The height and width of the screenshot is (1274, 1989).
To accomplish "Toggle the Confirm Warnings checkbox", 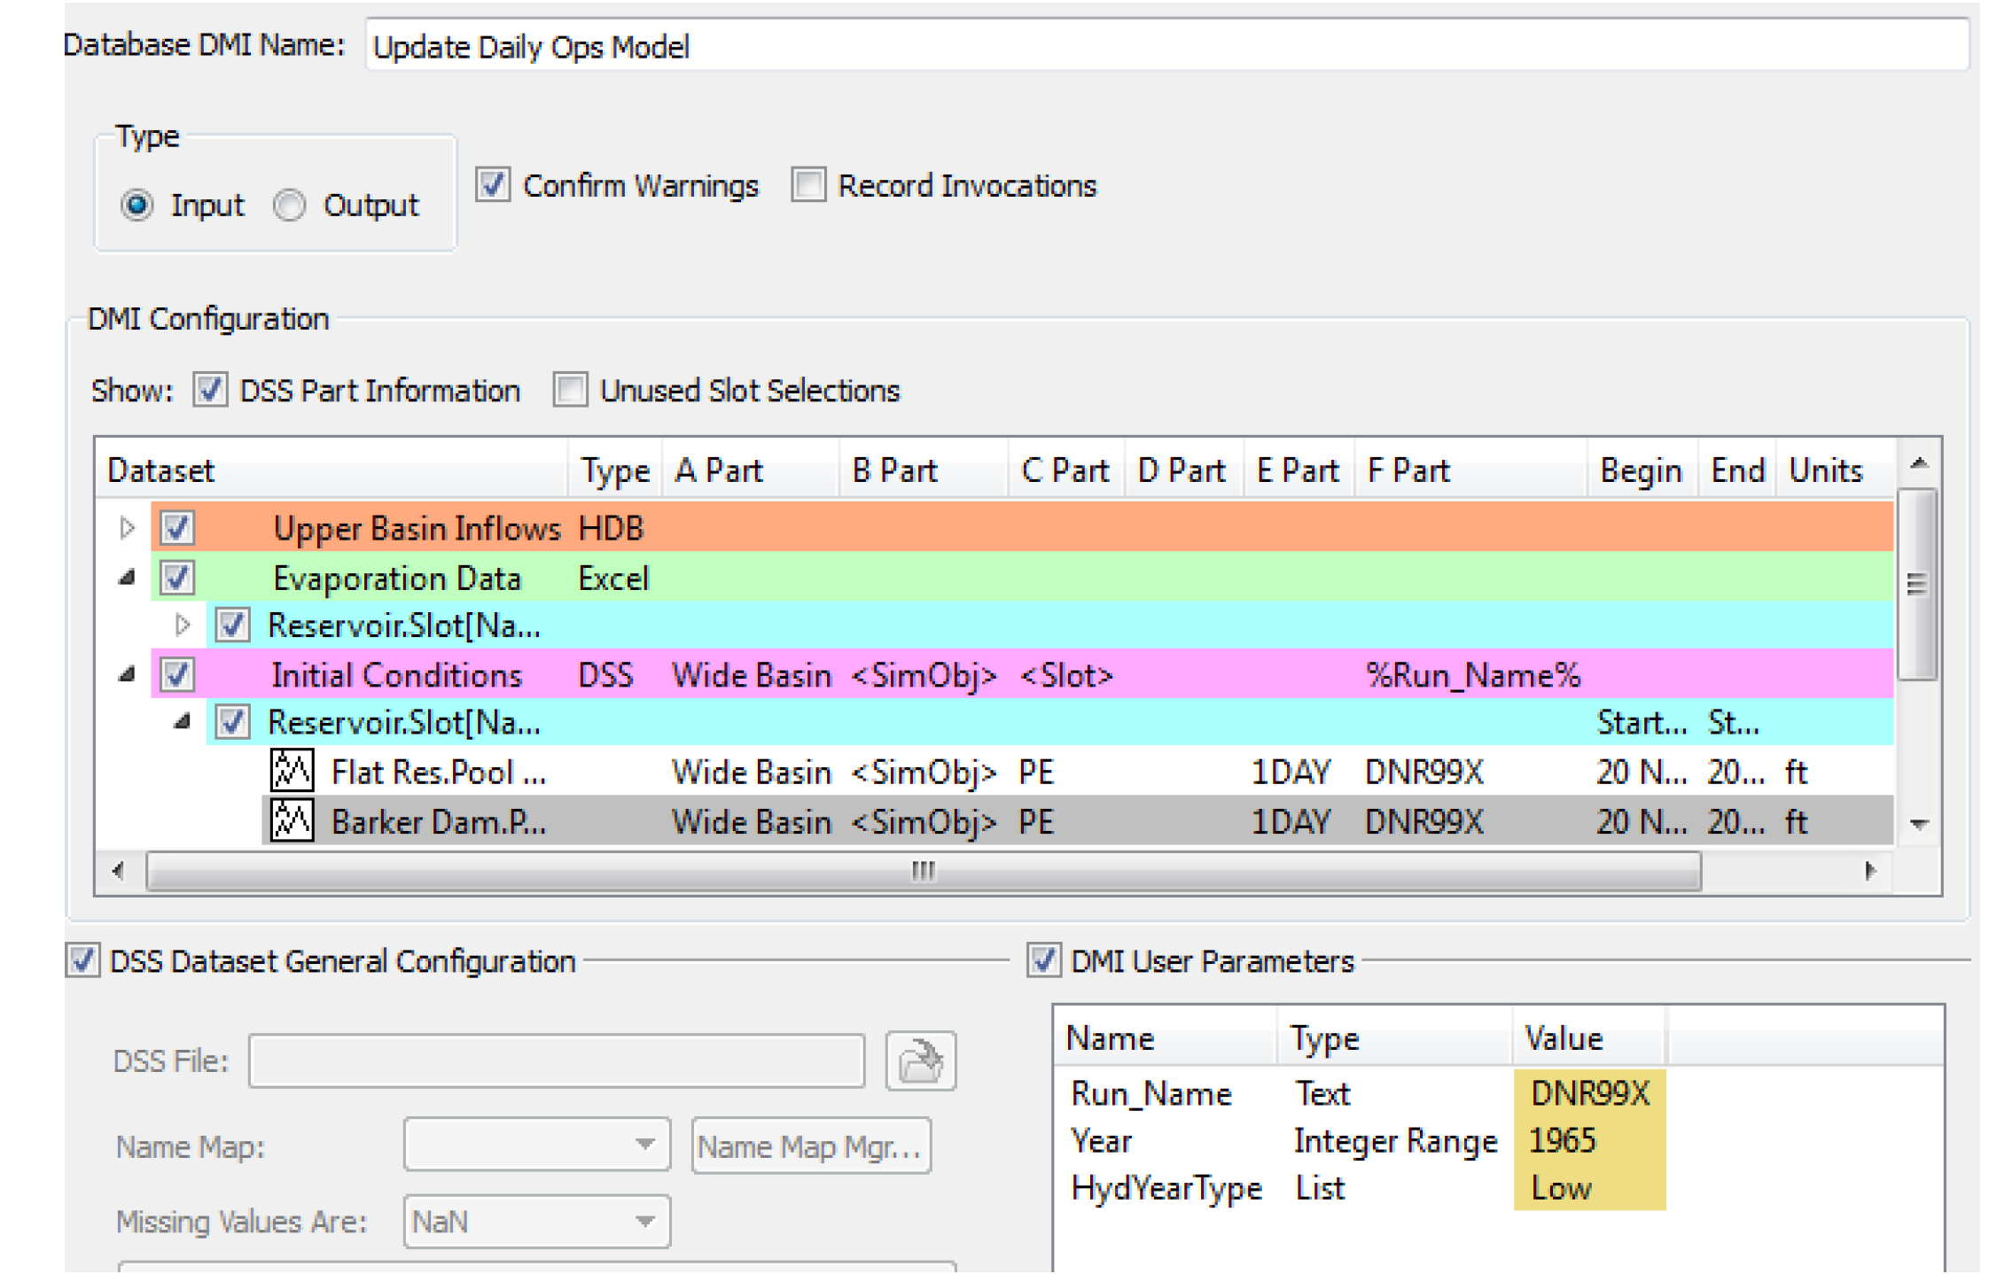I will coord(493,185).
